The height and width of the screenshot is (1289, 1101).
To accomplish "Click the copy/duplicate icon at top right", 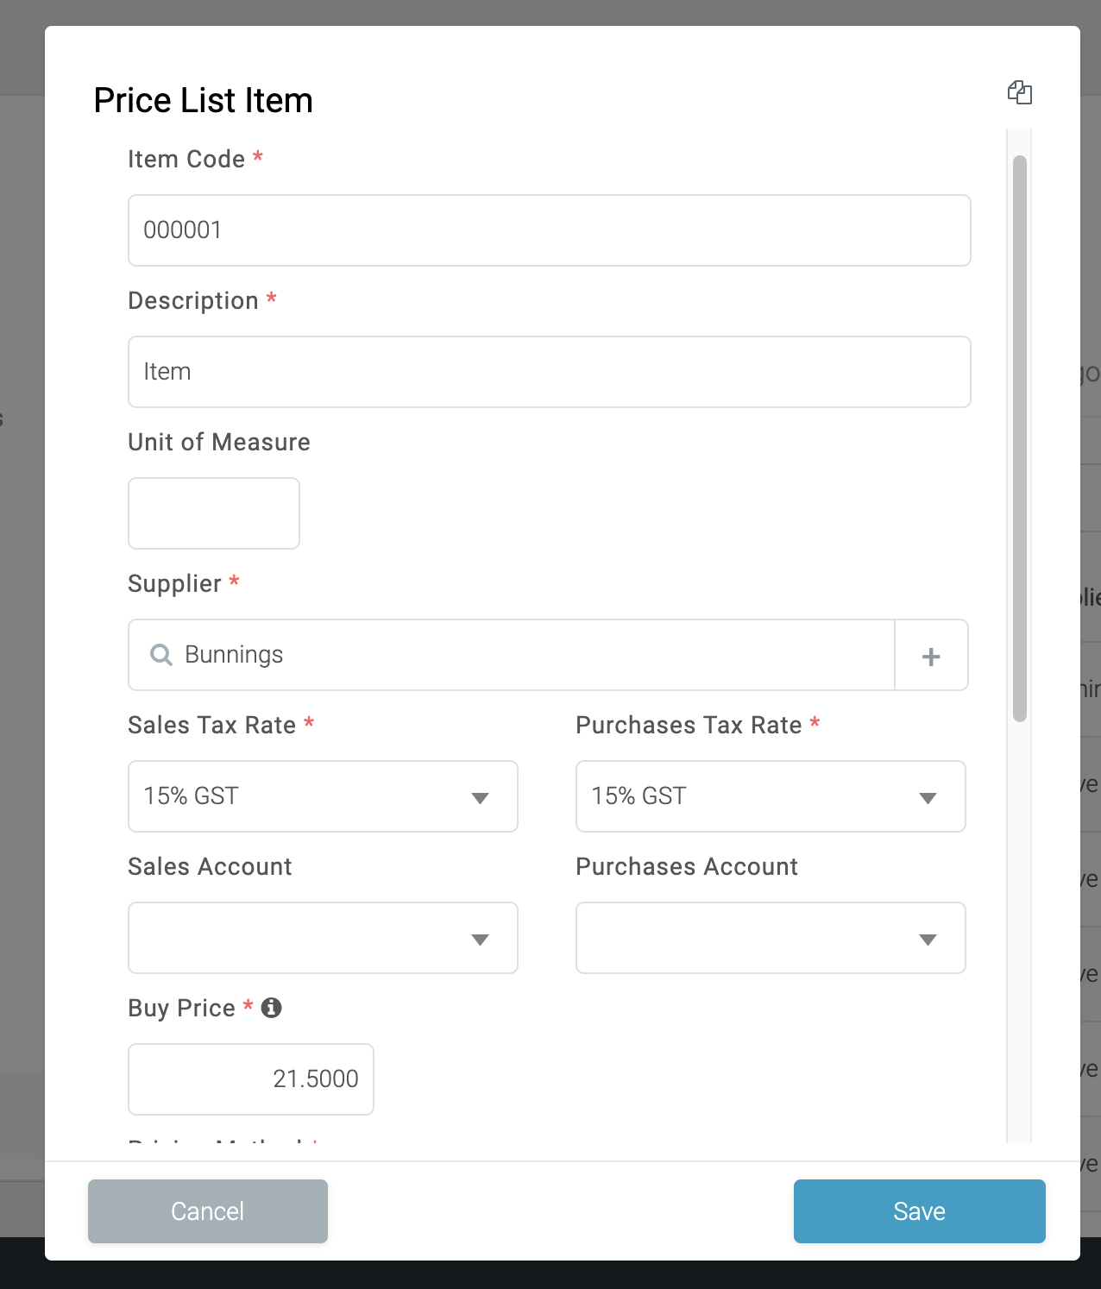I will point(1020,92).
